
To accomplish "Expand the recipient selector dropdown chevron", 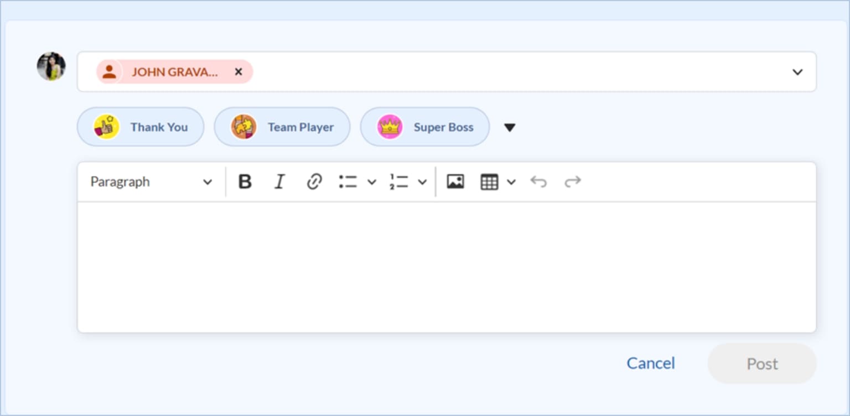I will pyautogui.click(x=797, y=72).
